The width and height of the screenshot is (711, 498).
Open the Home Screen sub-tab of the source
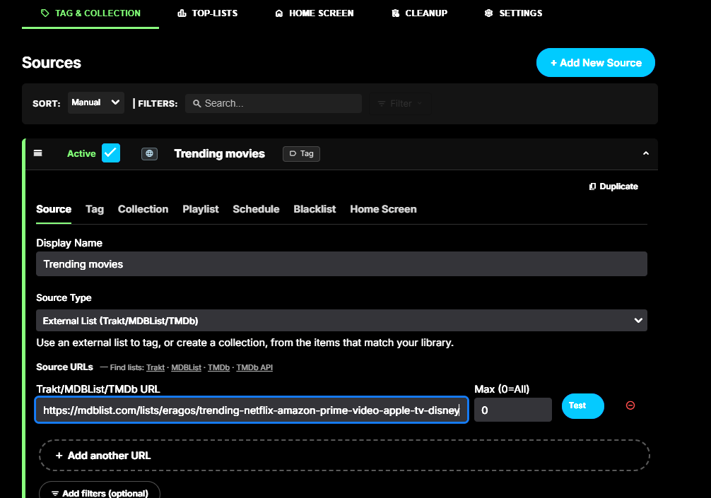(383, 209)
